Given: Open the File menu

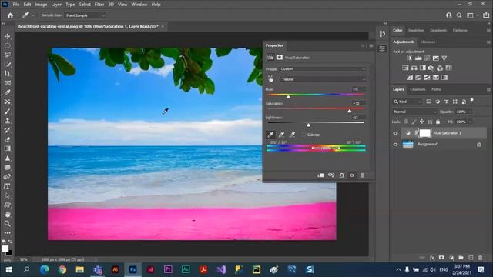Looking at the screenshot, I should [15, 5].
